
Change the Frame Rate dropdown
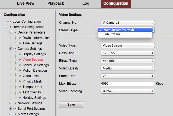[x=128, y=76]
